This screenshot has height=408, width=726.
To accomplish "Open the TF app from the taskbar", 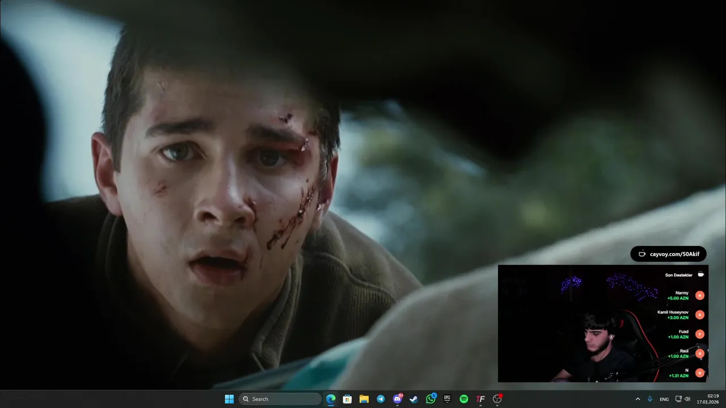I will click(x=480, y=399).
